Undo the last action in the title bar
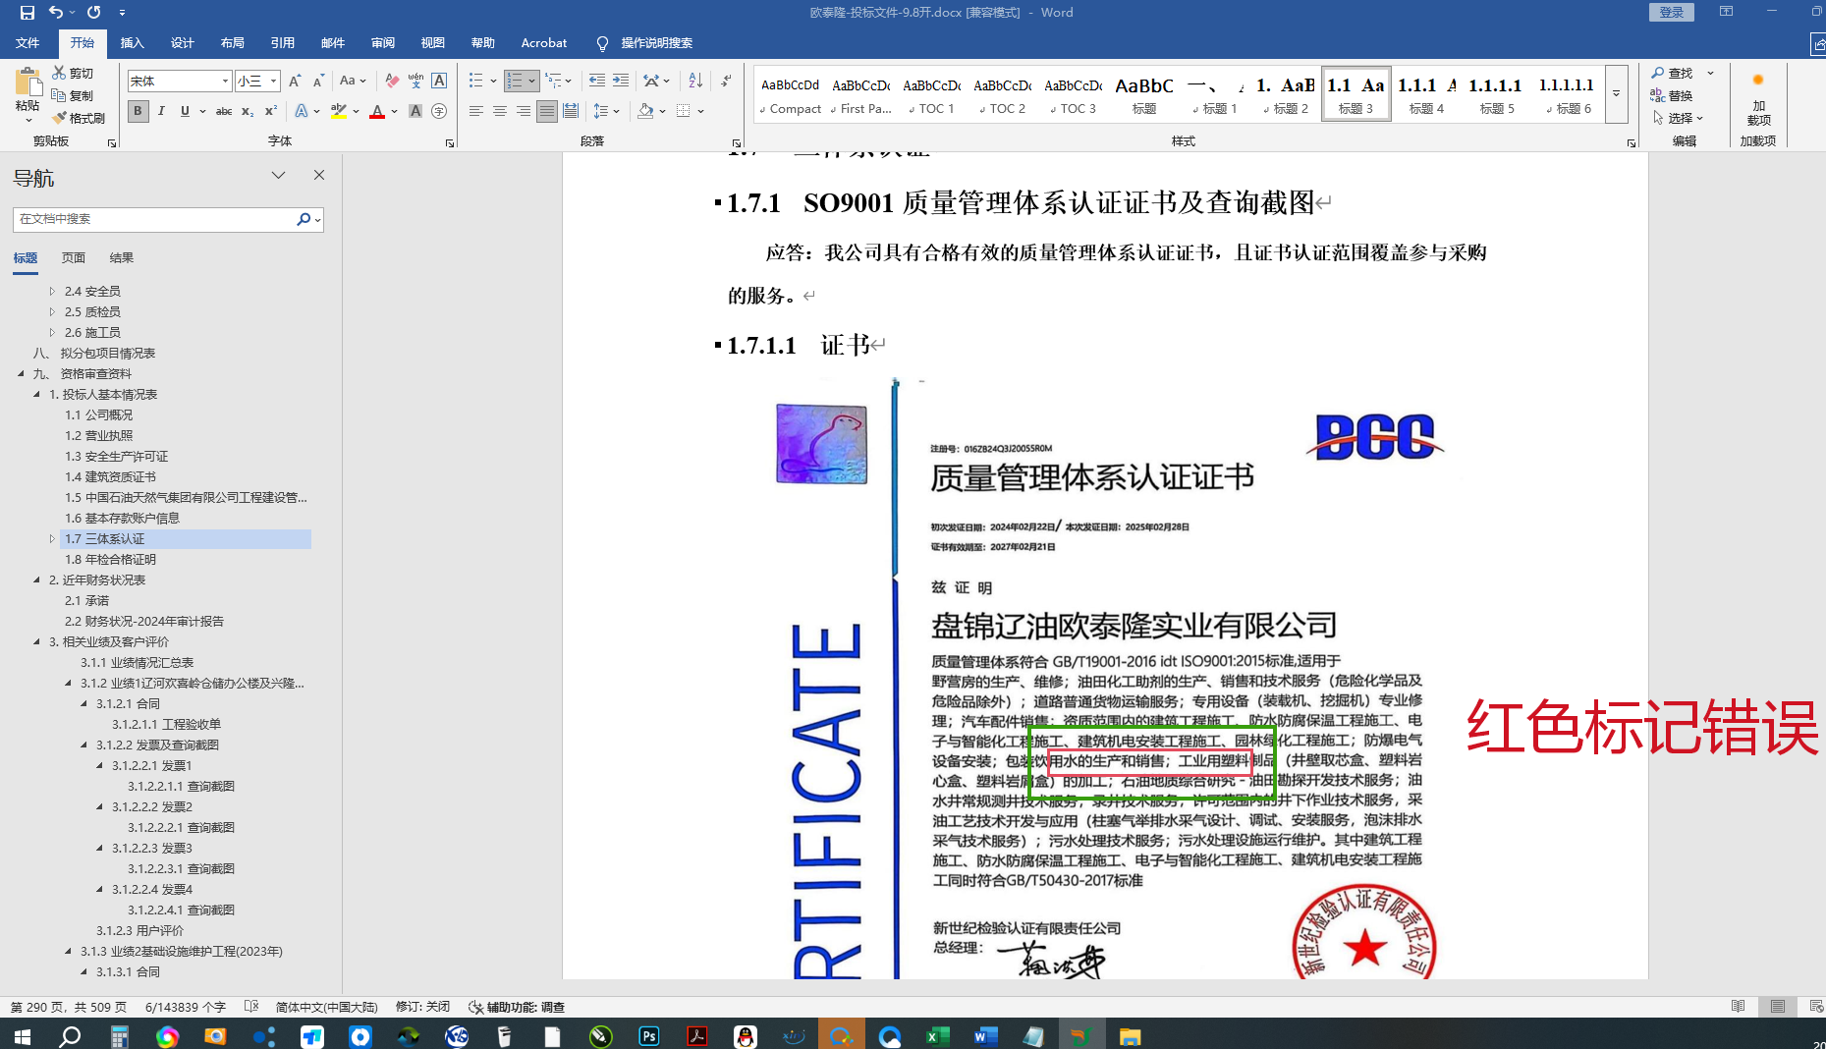Screen dimensions: 1826x1049 [x=56, y=13]
